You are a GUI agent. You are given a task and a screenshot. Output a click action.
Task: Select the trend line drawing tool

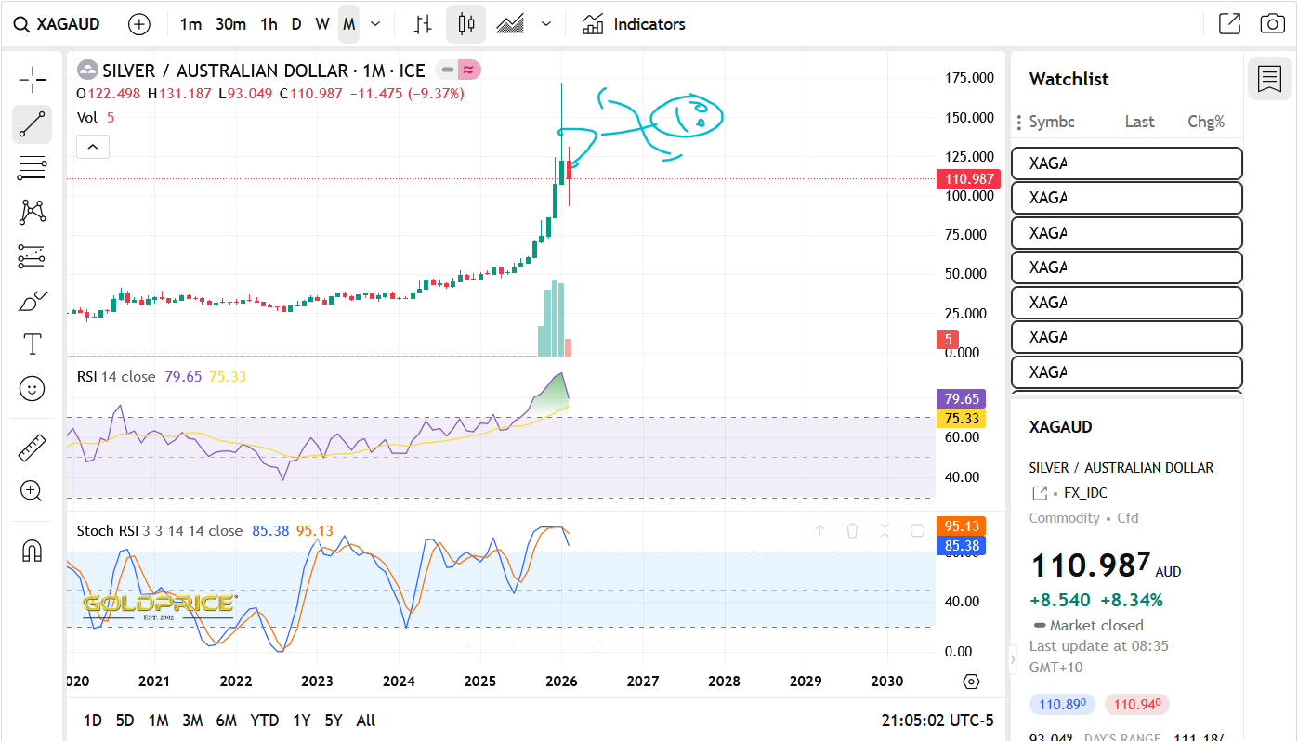coord(33,124)
